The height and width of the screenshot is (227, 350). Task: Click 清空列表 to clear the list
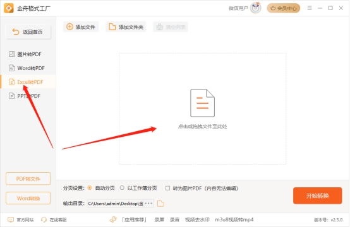click(x=171, y=27)
